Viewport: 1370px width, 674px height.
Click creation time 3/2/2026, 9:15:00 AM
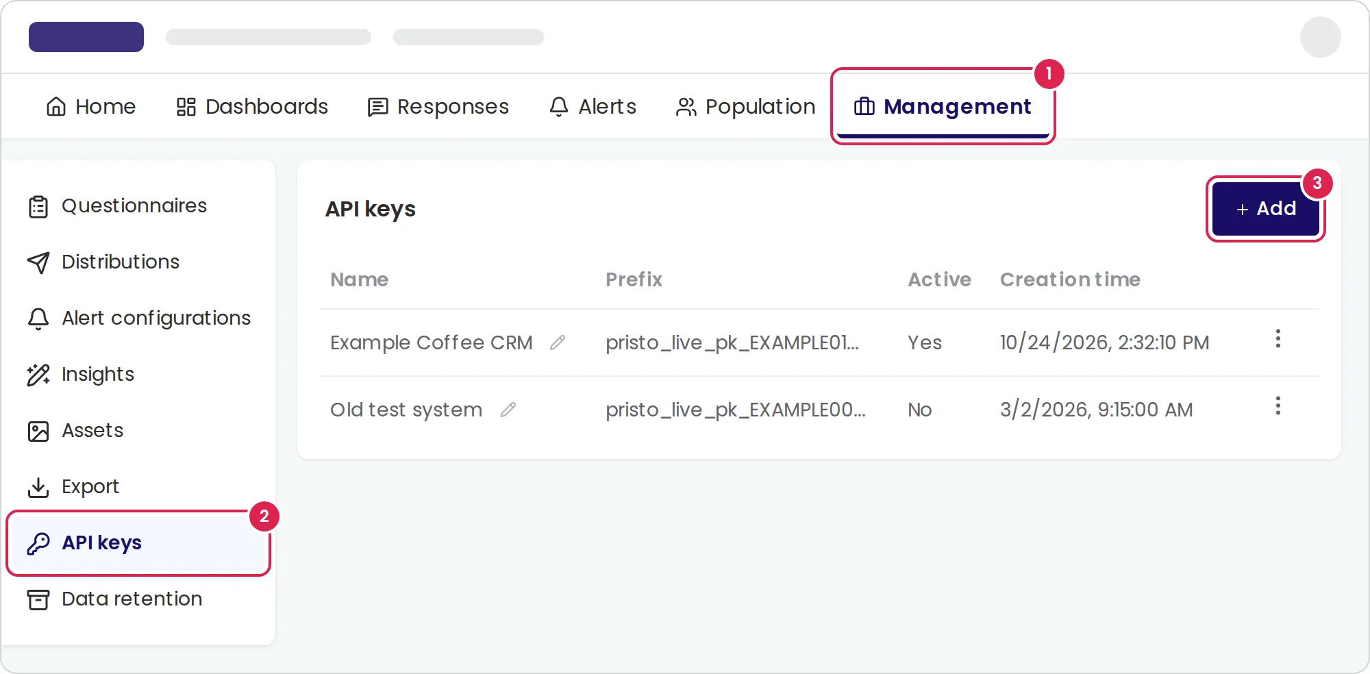tap(1097, 410)
